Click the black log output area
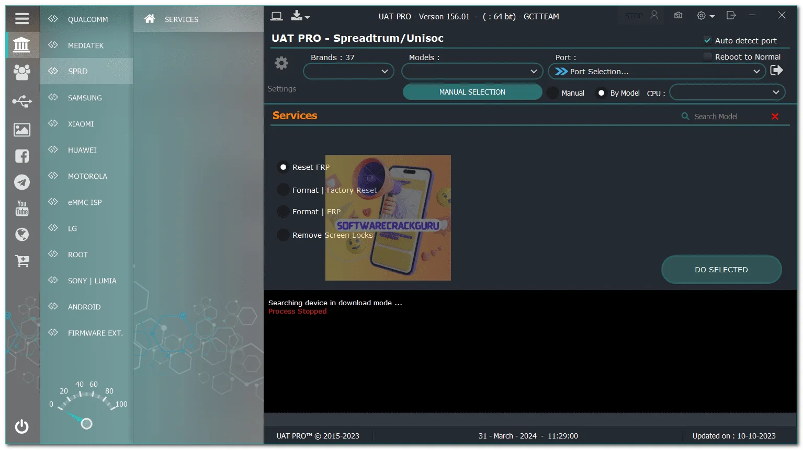 530,351
